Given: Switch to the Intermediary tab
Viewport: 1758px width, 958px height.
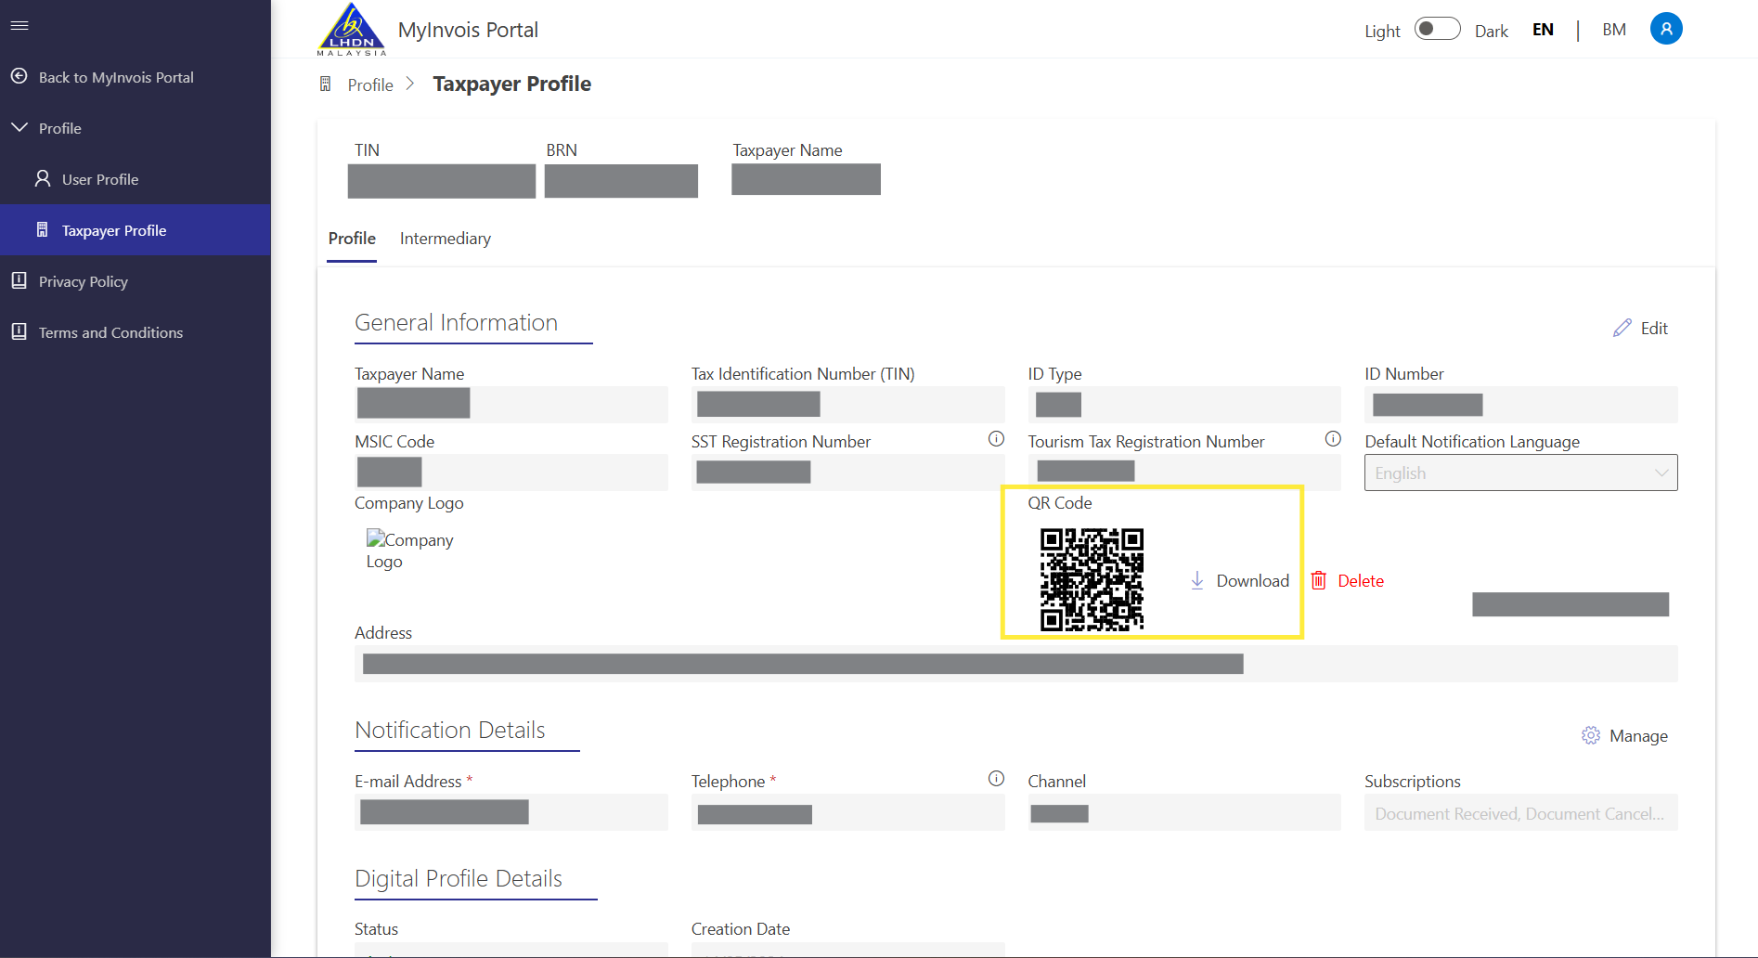Looking at the screenshot, I should pyautogui.click(x=445, y=239).
